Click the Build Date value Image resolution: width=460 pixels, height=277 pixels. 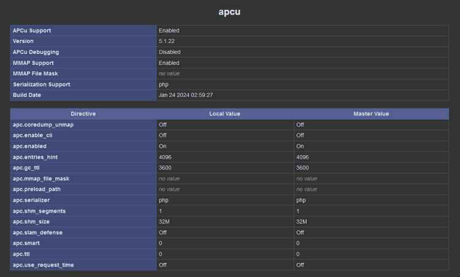click(x=186, y=95)
